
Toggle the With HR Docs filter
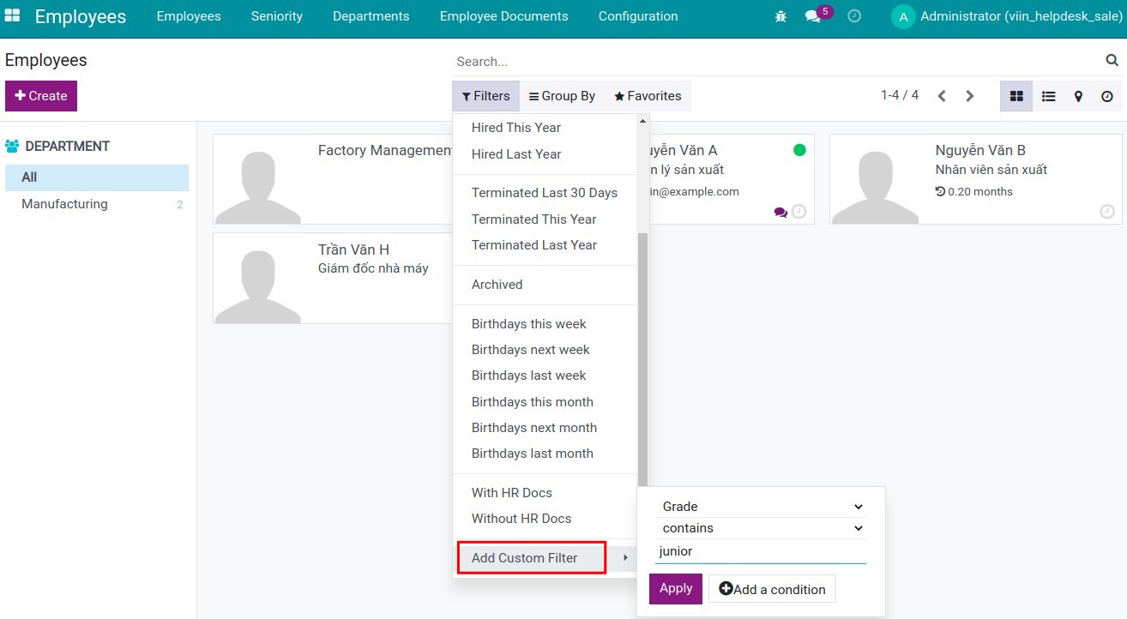(511, 493)
